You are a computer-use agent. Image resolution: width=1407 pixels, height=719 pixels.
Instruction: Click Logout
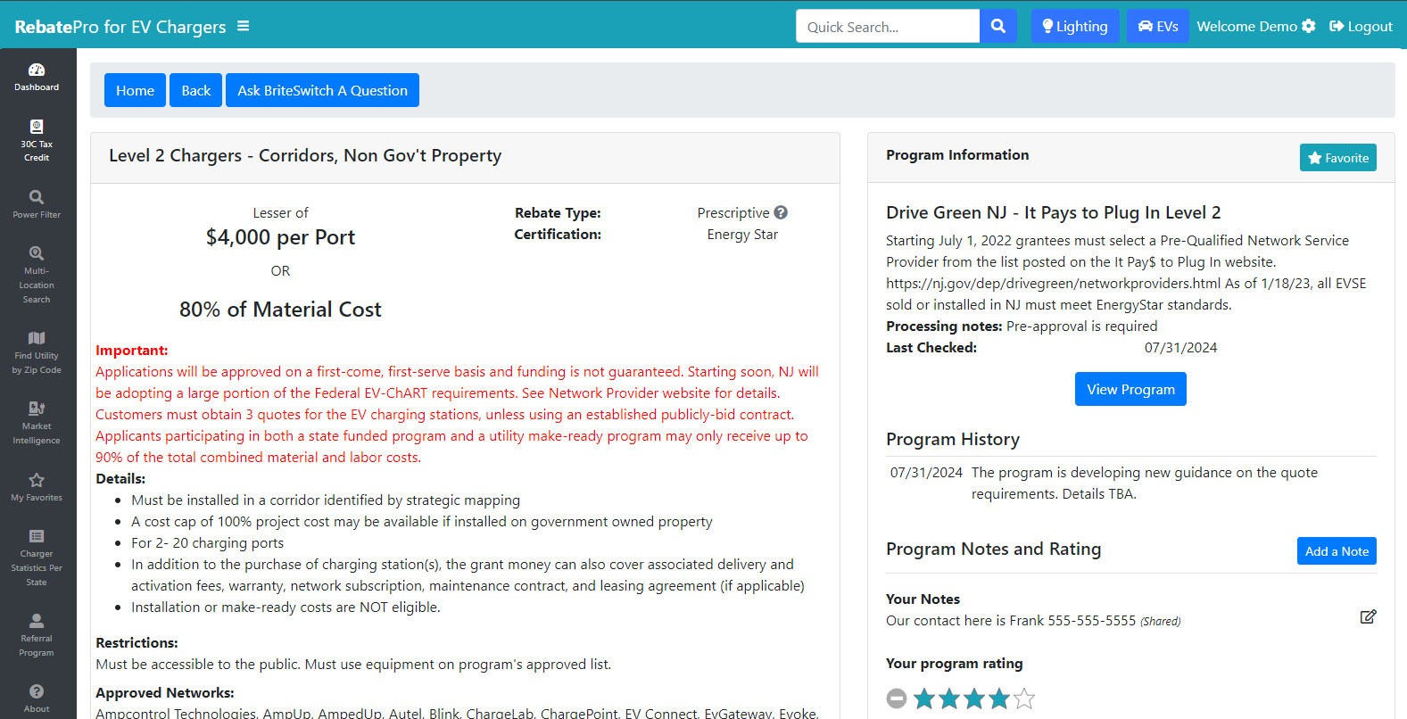(x=1361, y=26)
